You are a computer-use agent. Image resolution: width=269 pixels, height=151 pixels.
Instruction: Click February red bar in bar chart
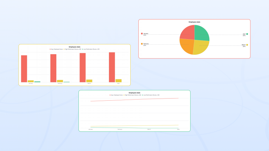[53, 68]
